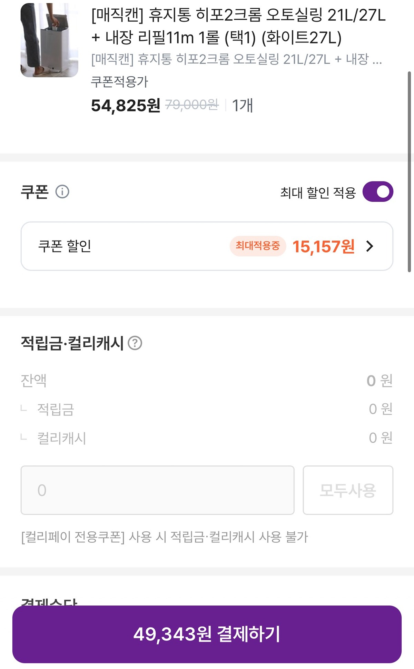Open the 쿠폰 할인 selection row
Image resolution: width=414 pixels, height=669 pixels.
tap(207, 246)
